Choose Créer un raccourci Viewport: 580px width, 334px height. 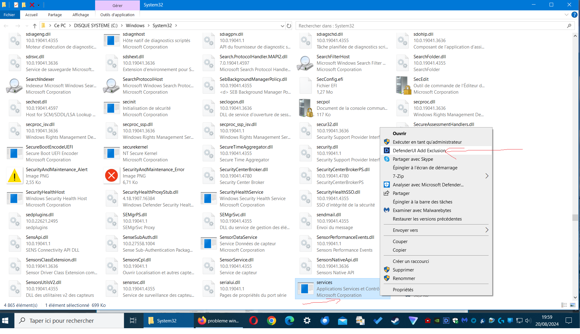click(436, 261)
